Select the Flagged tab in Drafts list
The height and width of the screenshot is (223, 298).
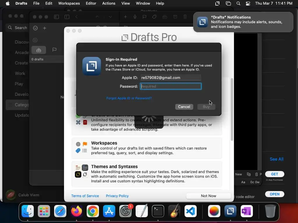54,50
